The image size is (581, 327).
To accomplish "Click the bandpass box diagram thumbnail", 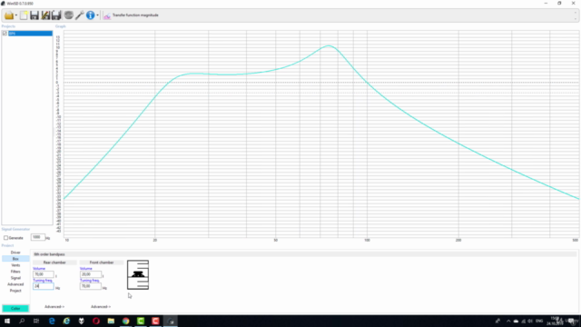I will tap(138, 274).
